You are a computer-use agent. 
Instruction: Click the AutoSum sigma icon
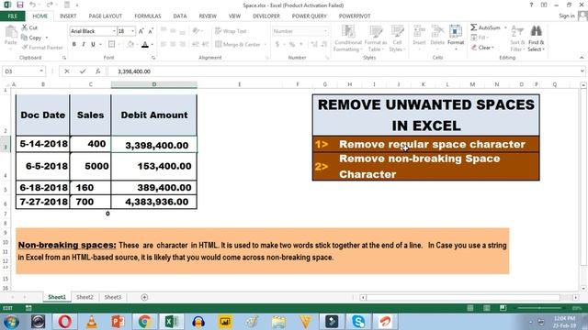click(474, 27)
